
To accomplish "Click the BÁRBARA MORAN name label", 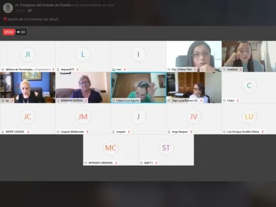I will point(72,100).
